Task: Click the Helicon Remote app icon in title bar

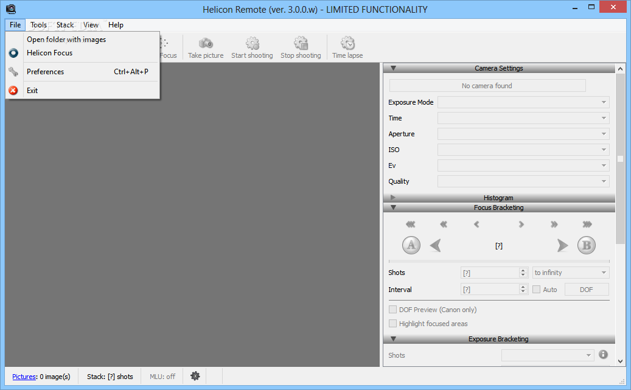Action: (11, 9)
